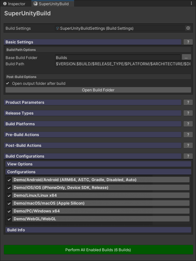The height and width of the screenshot is (261, 196).
Task: Open help for the Release Types section
Action: click(188, 113)
